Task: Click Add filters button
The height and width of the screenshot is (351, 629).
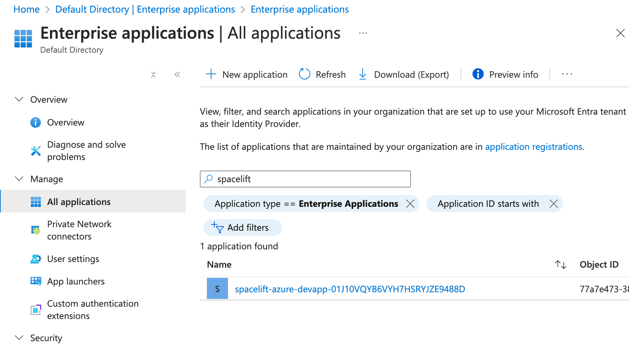Action: pos(243,228)
